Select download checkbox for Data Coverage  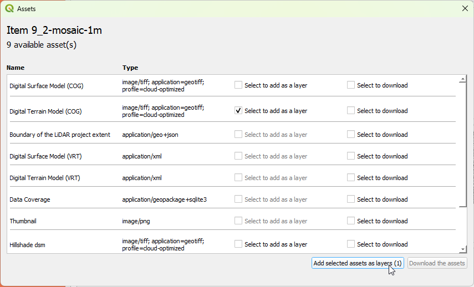pos(351,199)
